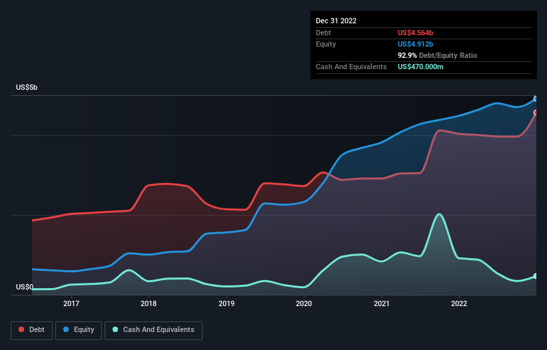This screenshot has width=547, height=350.
Task: Click the blue Equity endpoint marker on the chart
Action: point(535,99)
